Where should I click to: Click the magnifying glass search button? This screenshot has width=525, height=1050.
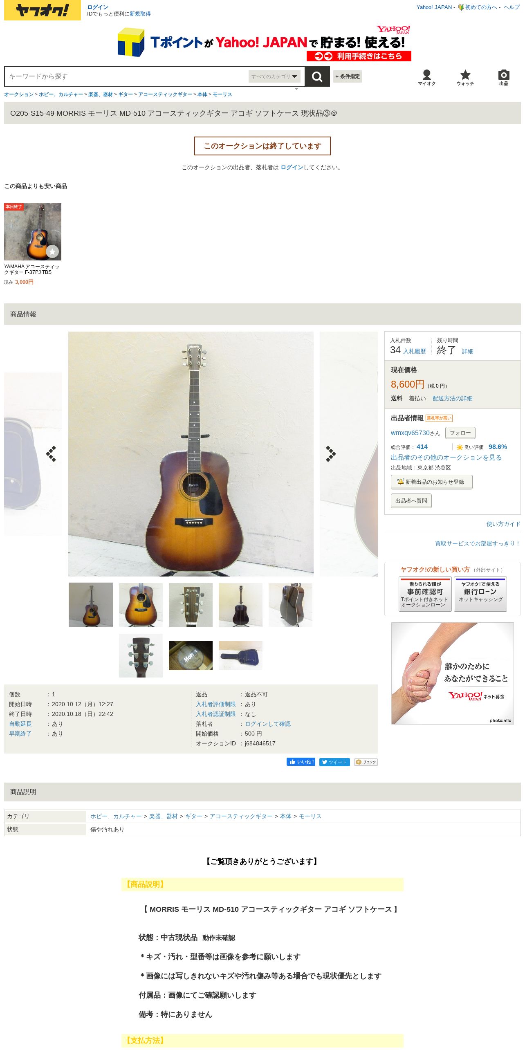coord(317,76)
